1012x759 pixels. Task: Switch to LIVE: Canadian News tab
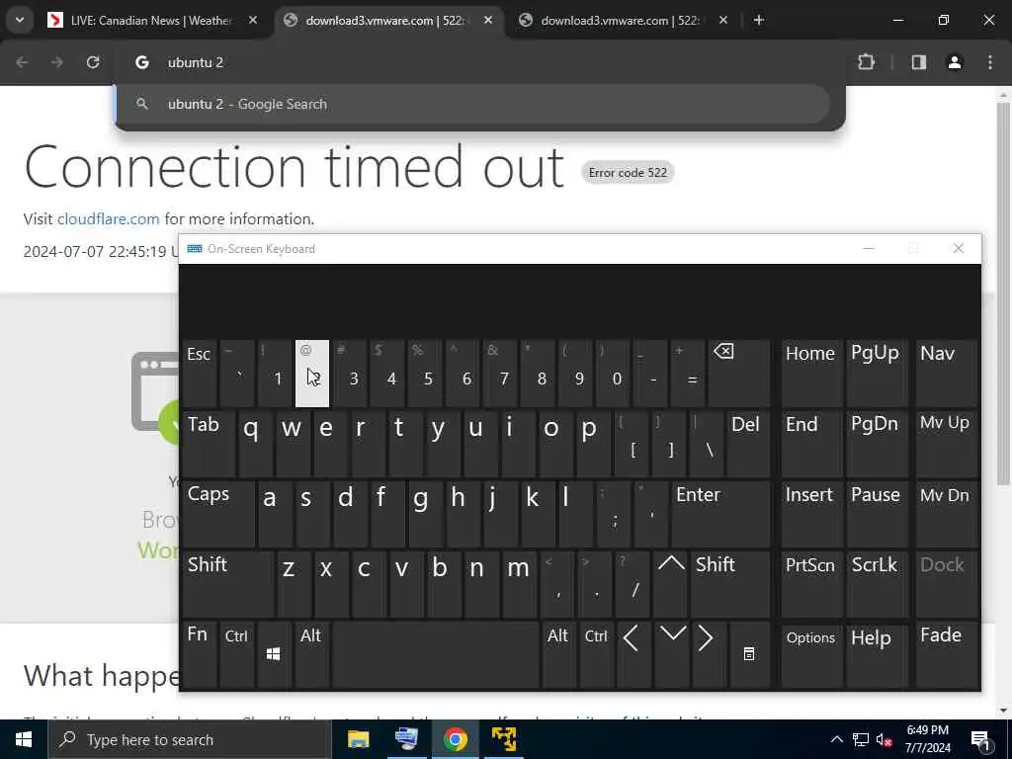152,20
